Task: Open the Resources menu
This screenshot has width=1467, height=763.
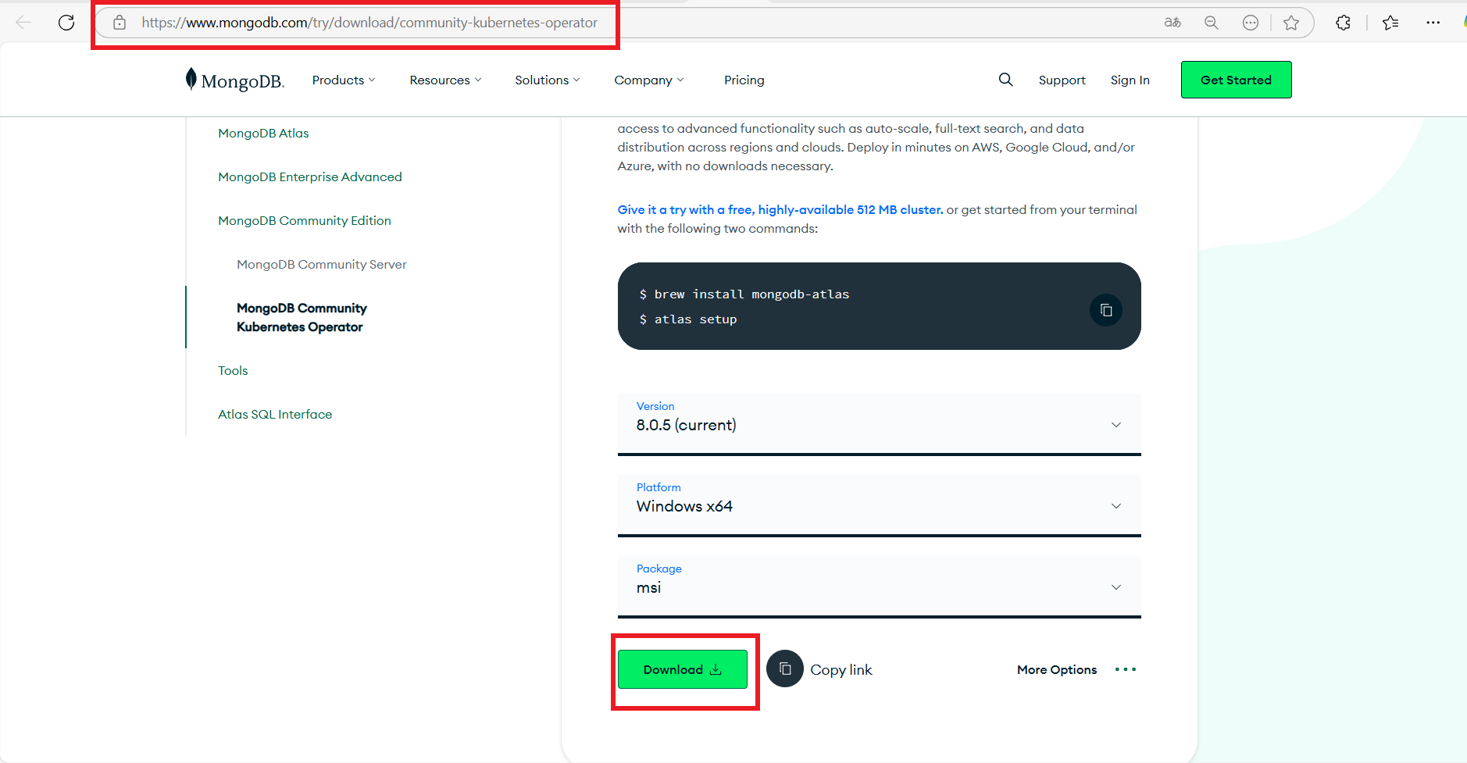Action: point(445,80)
